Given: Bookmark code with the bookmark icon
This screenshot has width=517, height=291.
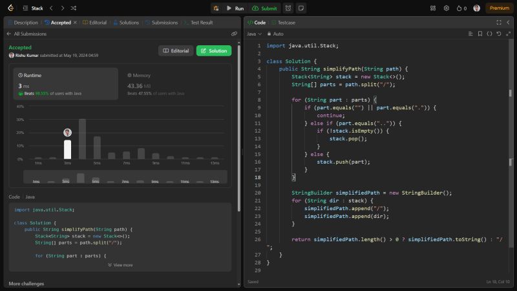Looking at the screenshot, I should tap(480, 34).
